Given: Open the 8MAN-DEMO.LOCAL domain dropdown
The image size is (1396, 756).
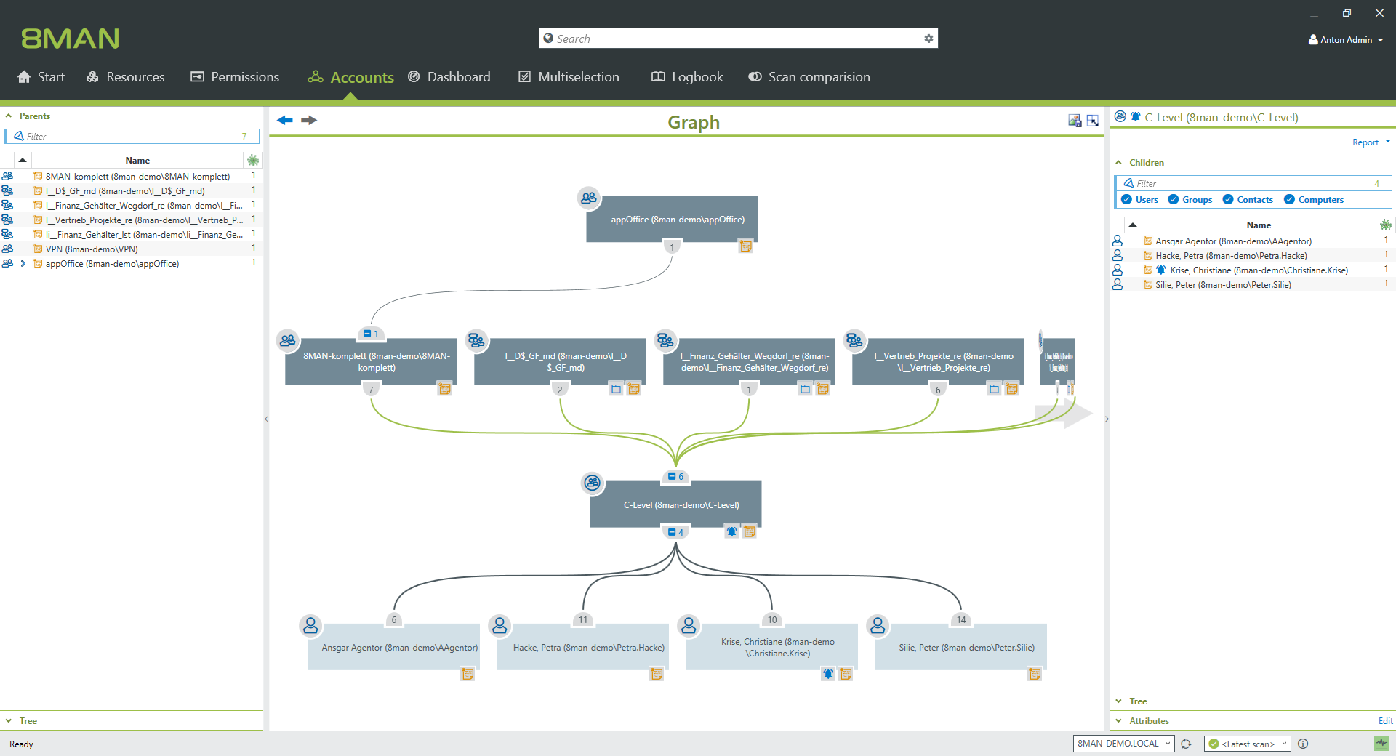Looking at the screenshot, I should pyautogui.click(x=1123, y=744).
